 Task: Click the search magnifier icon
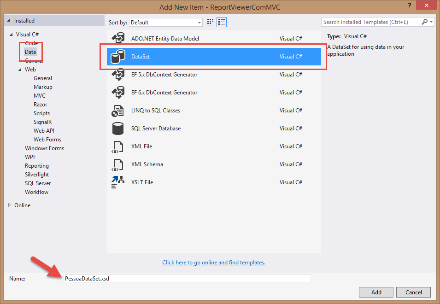click(x=425, y=22)
